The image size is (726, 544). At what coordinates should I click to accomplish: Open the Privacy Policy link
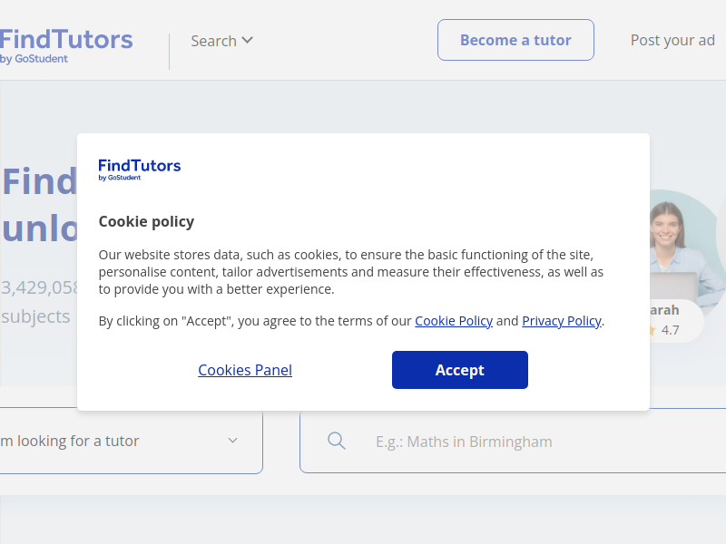point(562,321)
